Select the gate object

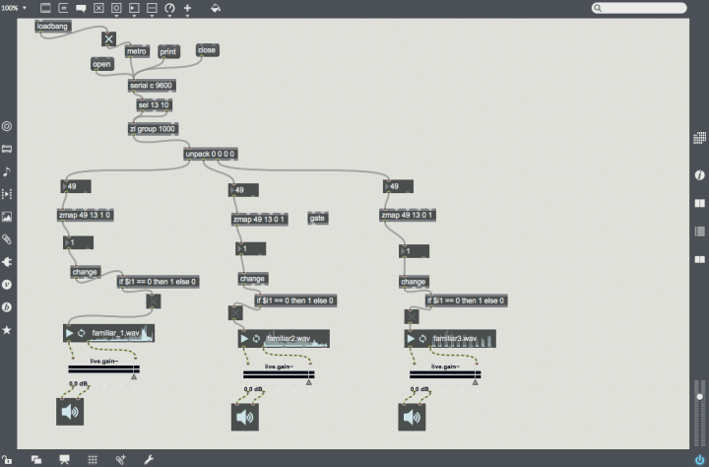click(x=318, y=218)
